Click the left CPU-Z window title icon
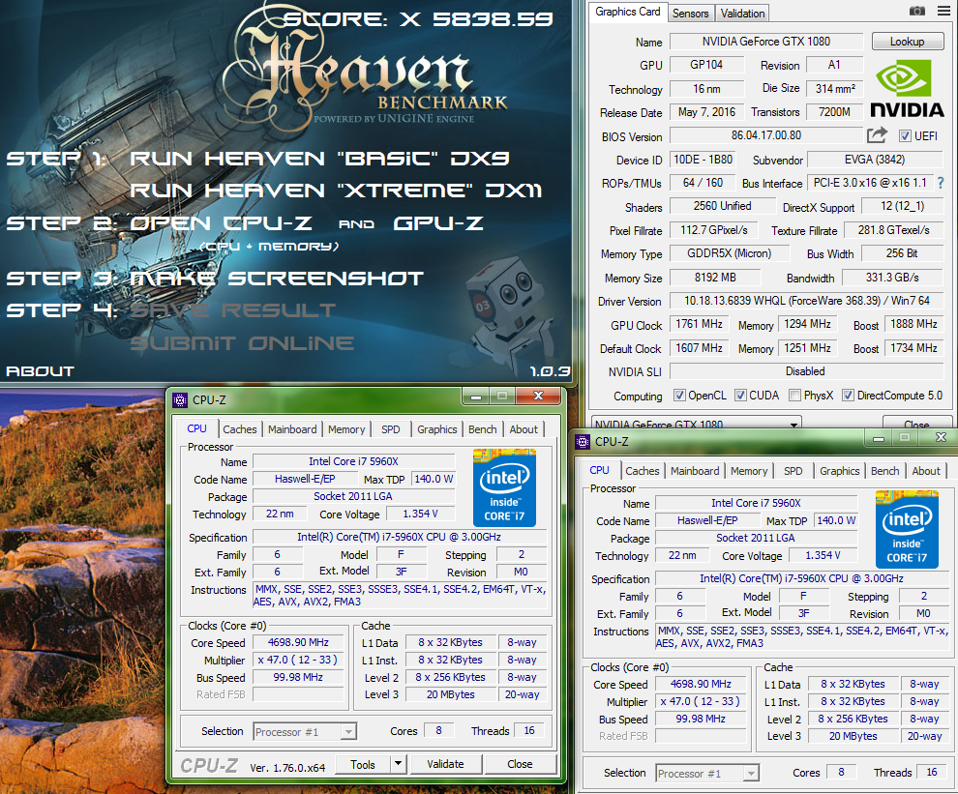This screenshot has width=958, height=794. (180, 400)
